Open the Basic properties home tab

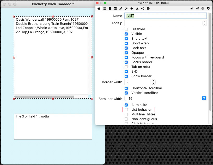pyautogui.click(x=99, y=9)
